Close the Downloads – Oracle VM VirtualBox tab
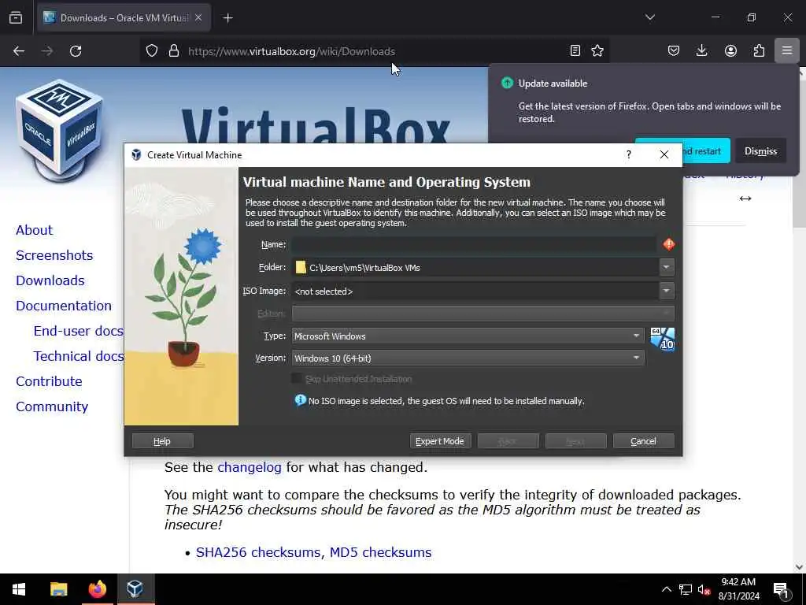This screenshot has height=605, width=806. pyautogui.click(x=198, y=17)
